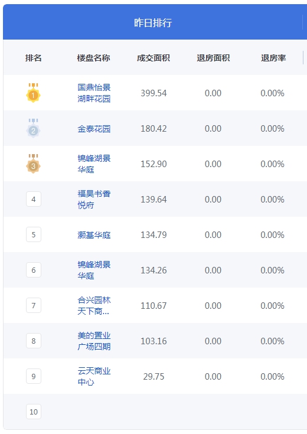
Task: Open the 美的置业广场四期 property link
Action: click(94, 341)
